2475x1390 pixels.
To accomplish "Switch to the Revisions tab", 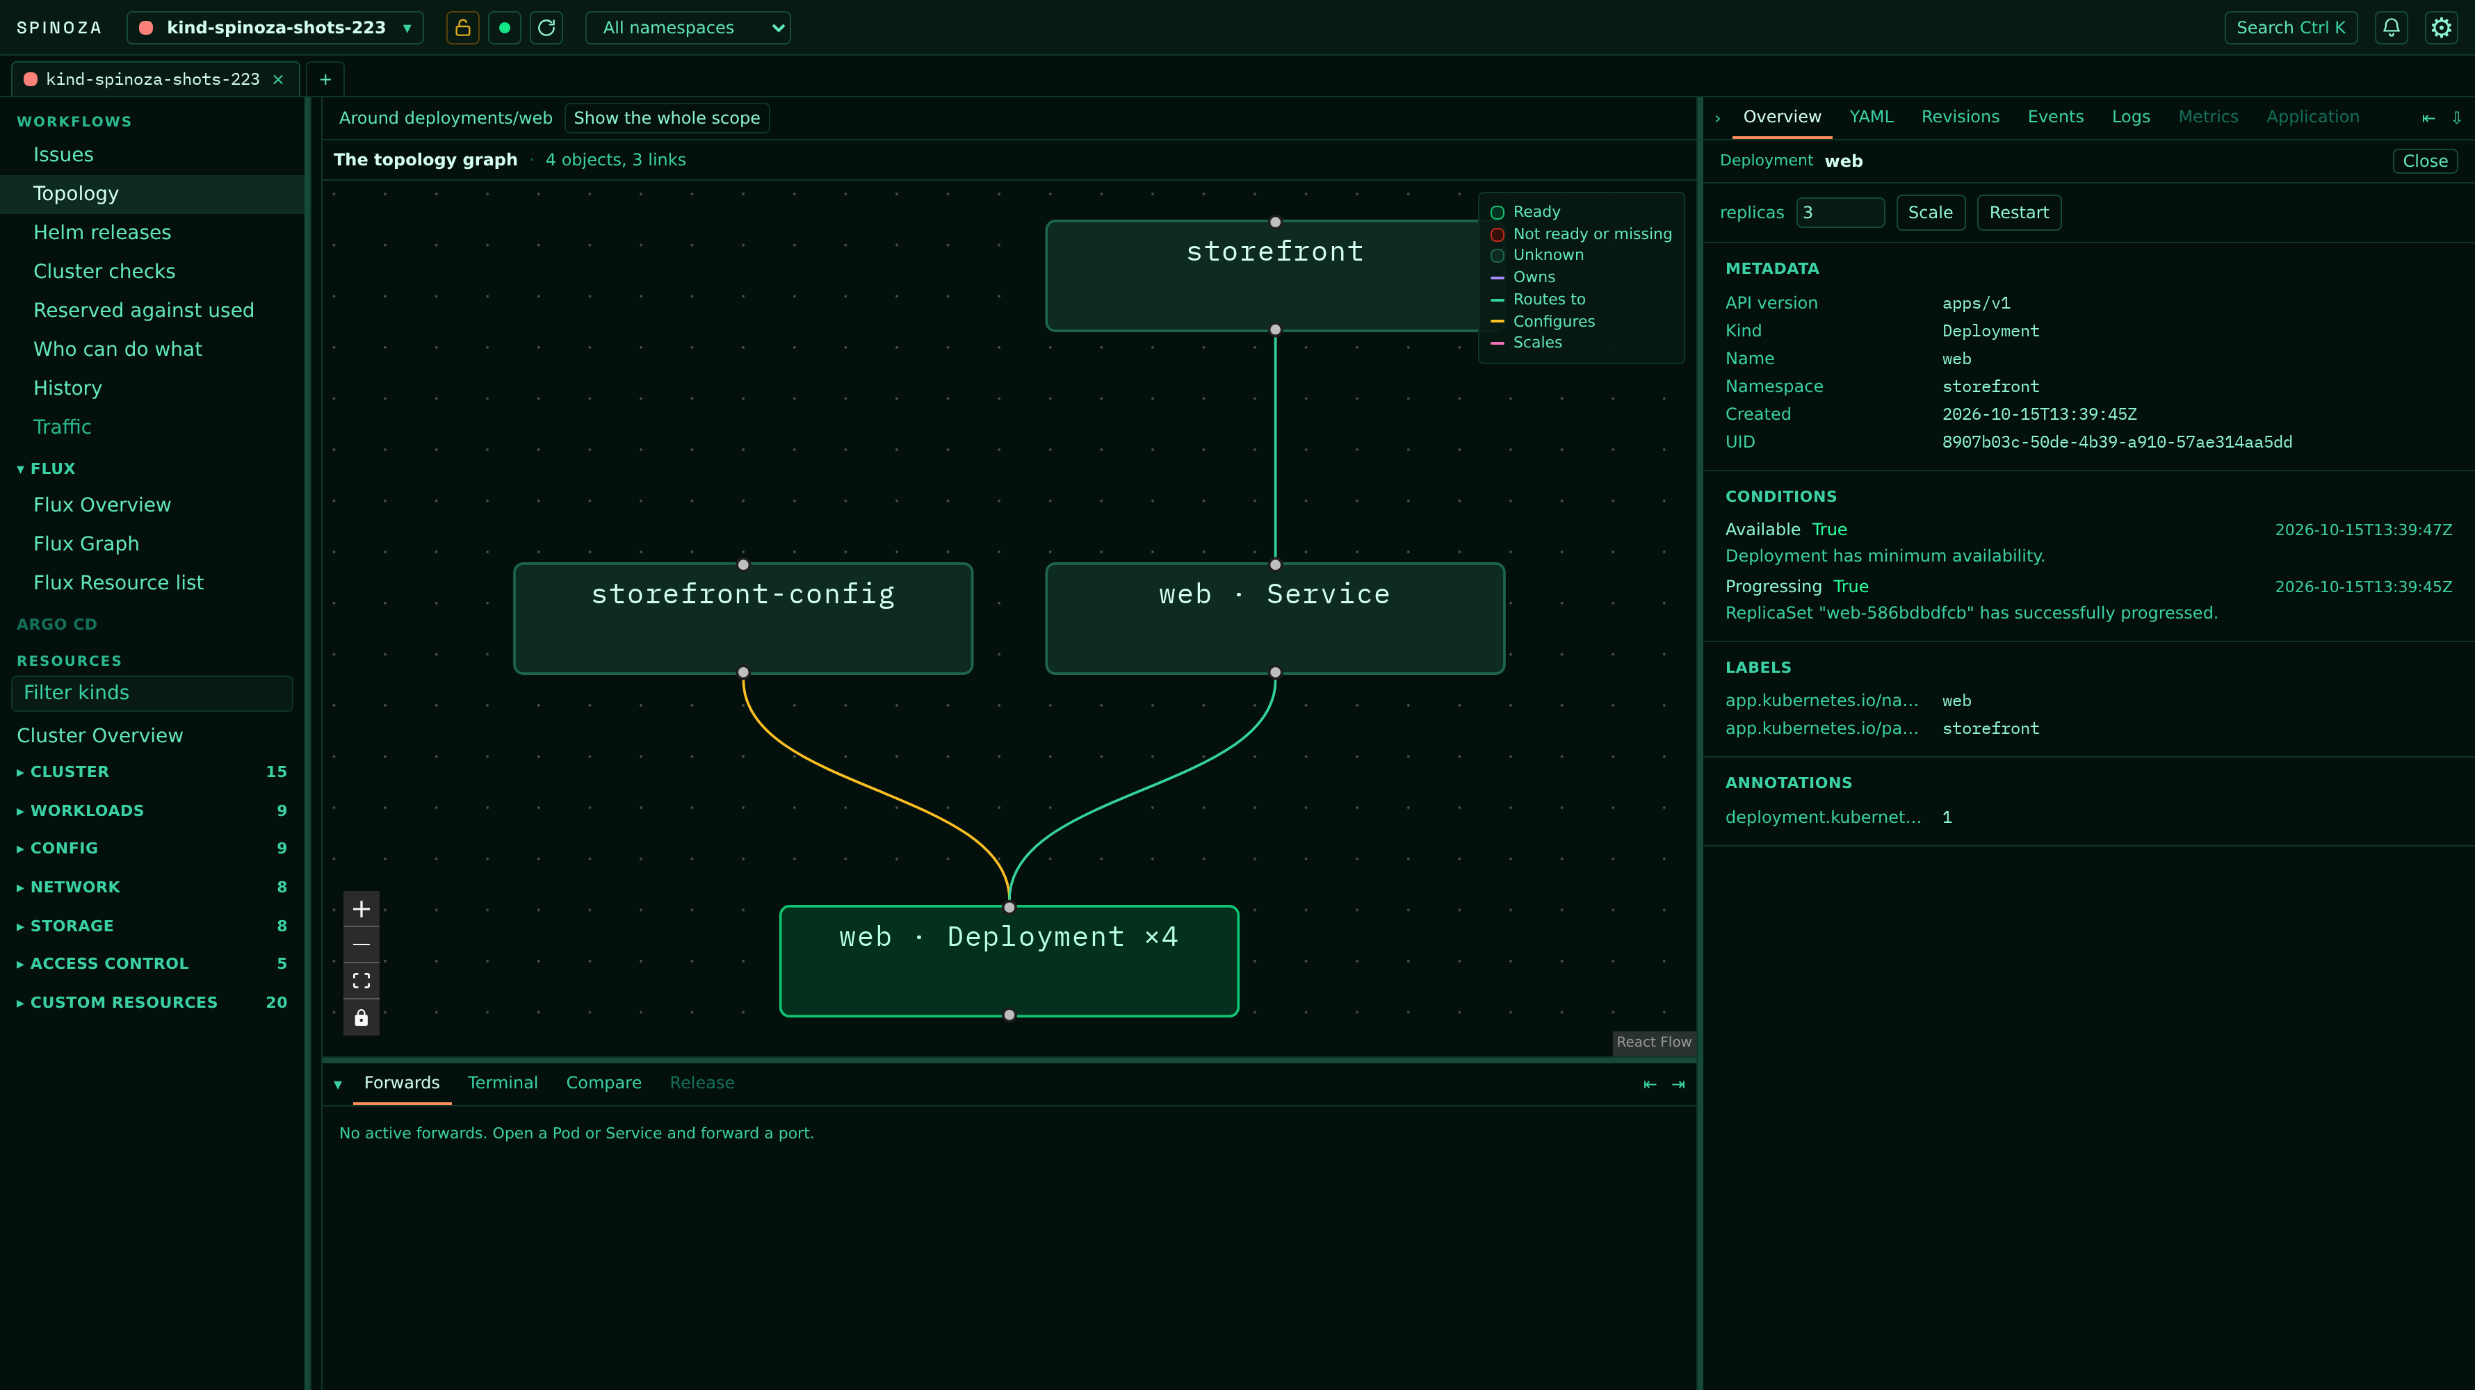I will pyautogui.click(x=1960, y=116).
